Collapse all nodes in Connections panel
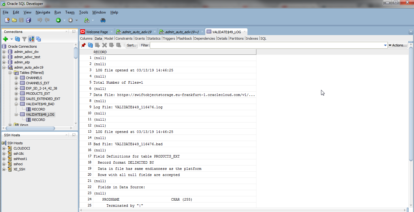The width and height of the screenshot is (414, 212). pos(38,39)
